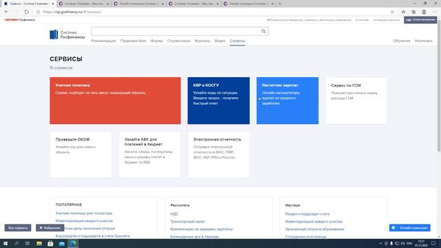Screen dimensions: 441x248
Task: Switch to second browser tab
Action: click(84, 3)
